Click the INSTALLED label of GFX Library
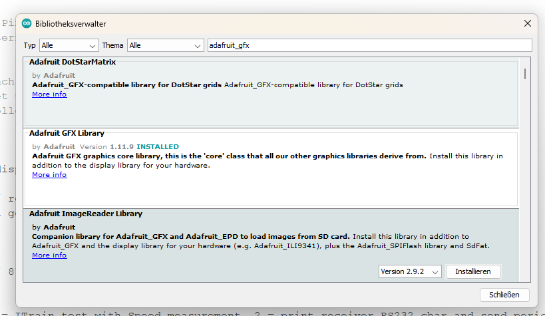The image size is (545, 316). [x=158, y=146]
